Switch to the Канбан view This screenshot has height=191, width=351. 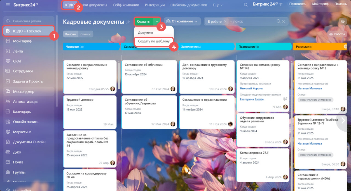click(x=71, y=34)
